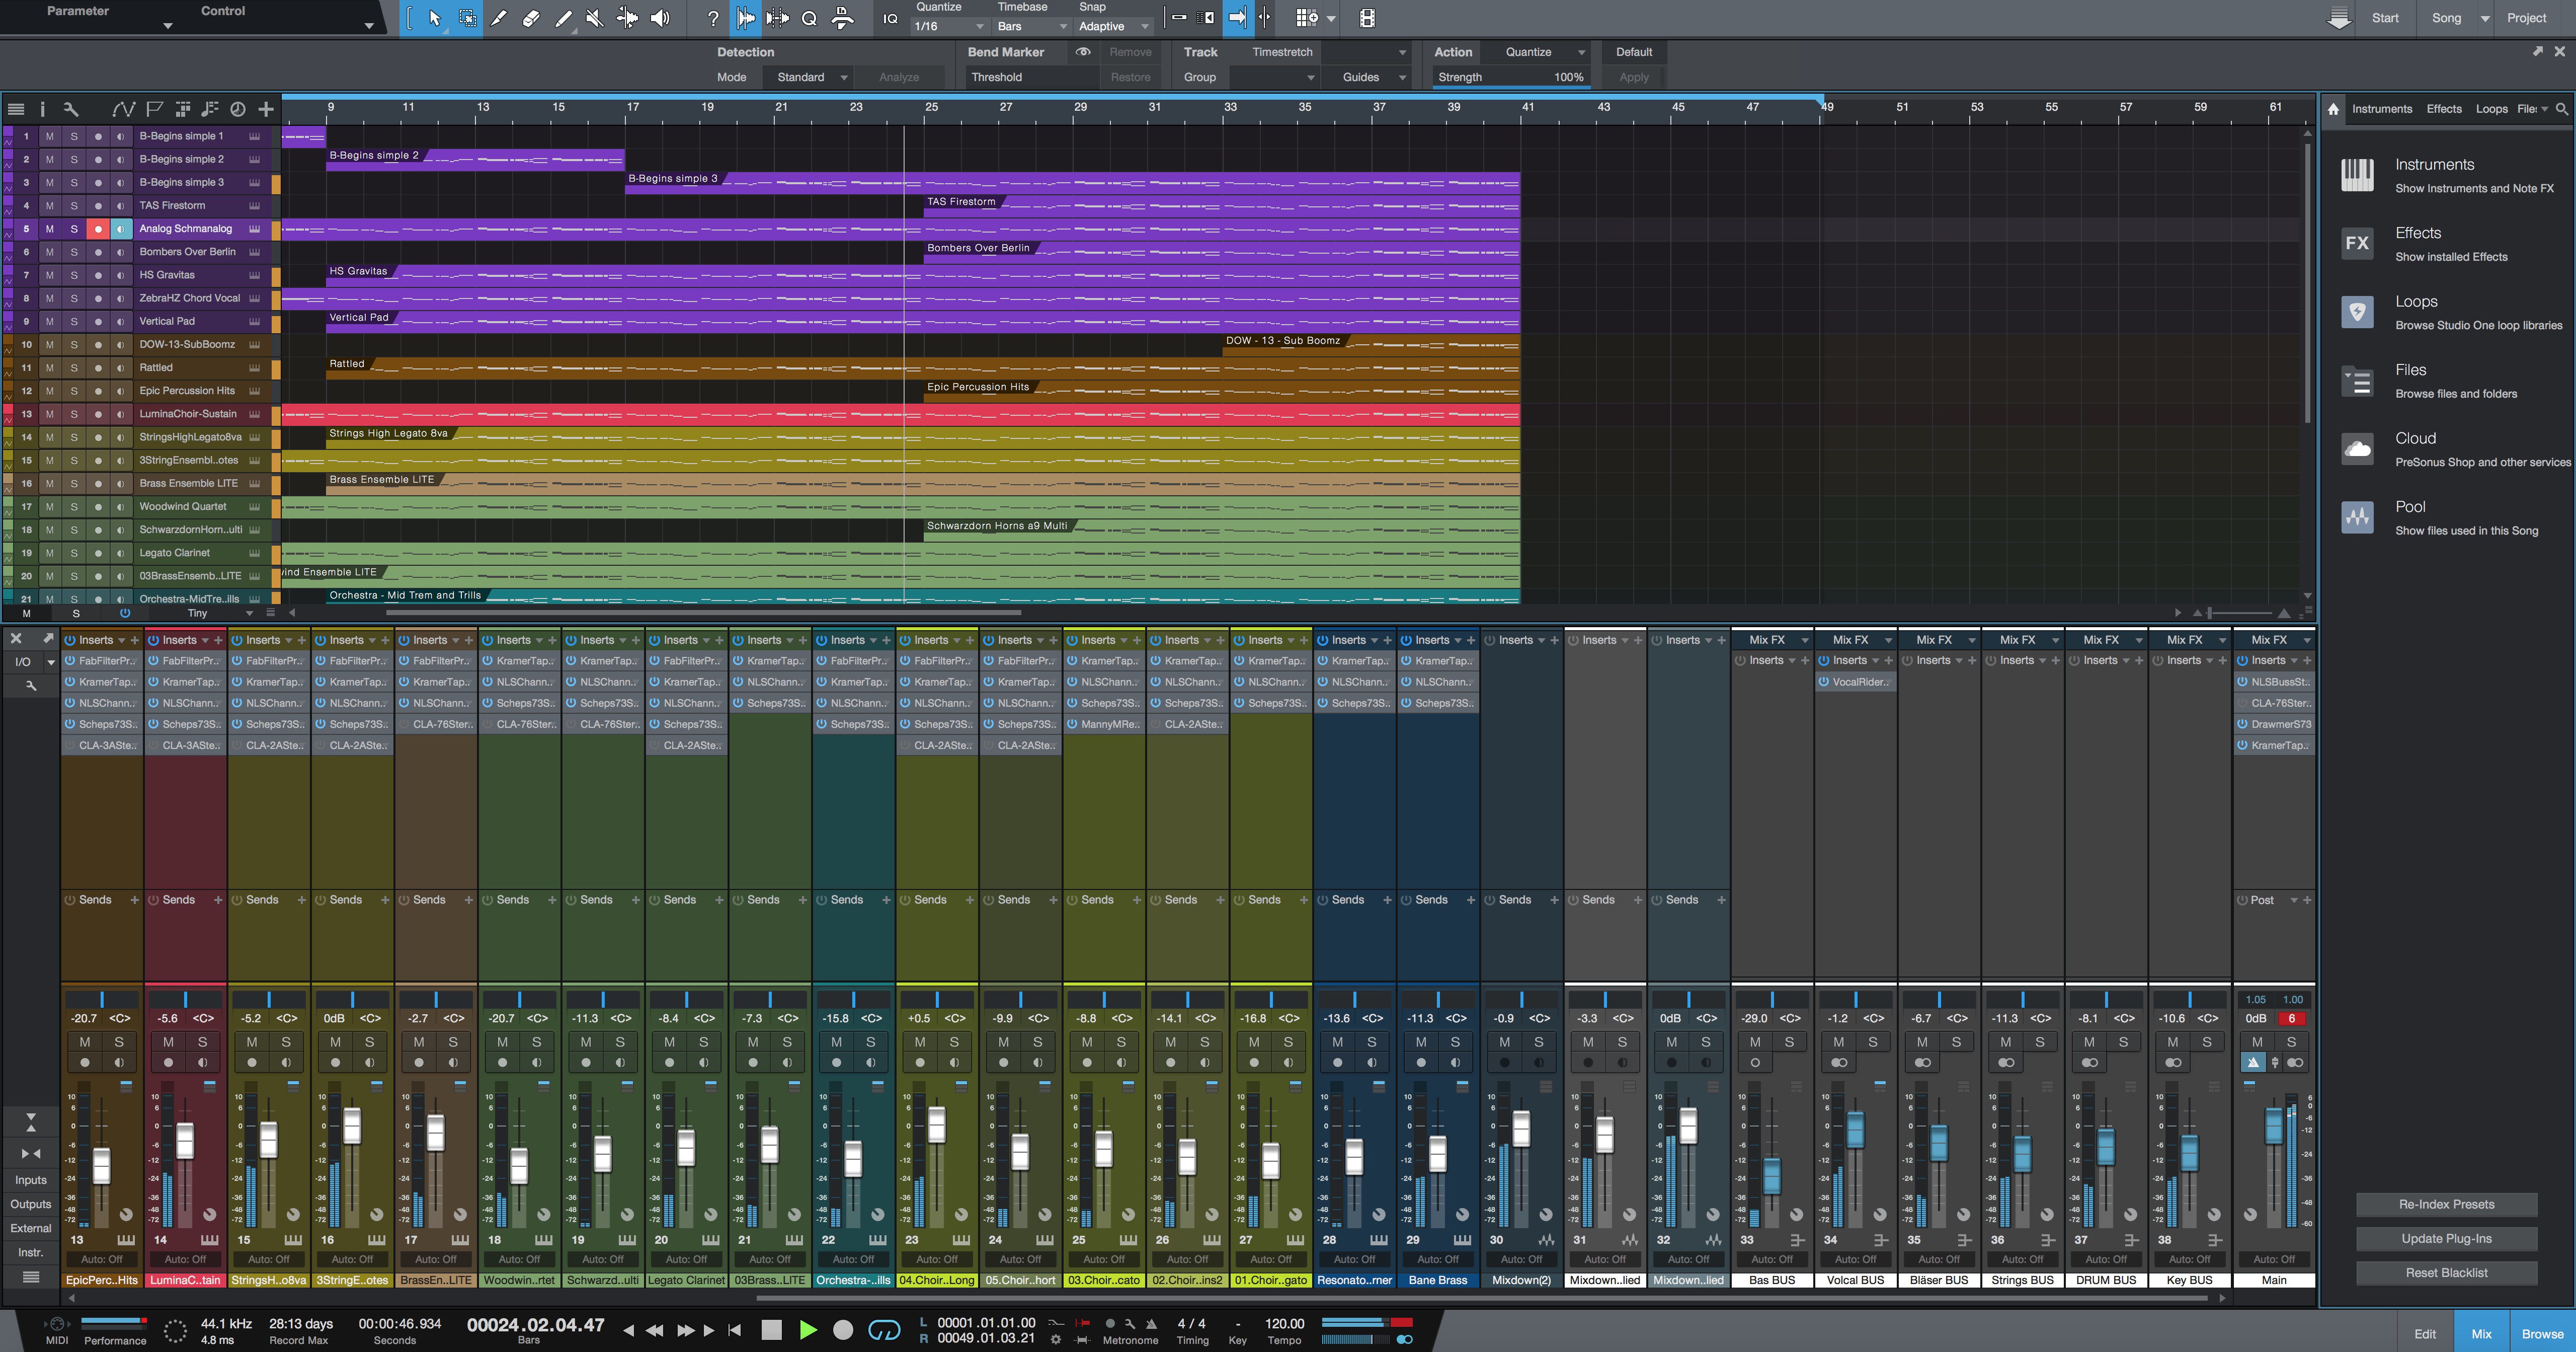Solo the Bane Brass mixer channel
The height and width of the screenshot is (1352, 2576).
1454,1042
